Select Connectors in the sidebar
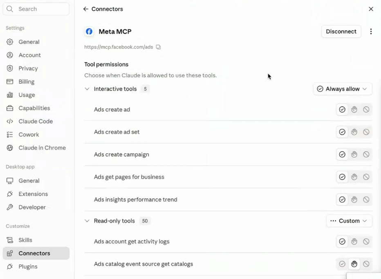Screen dimensions: 381x279 tap(36, 253)
